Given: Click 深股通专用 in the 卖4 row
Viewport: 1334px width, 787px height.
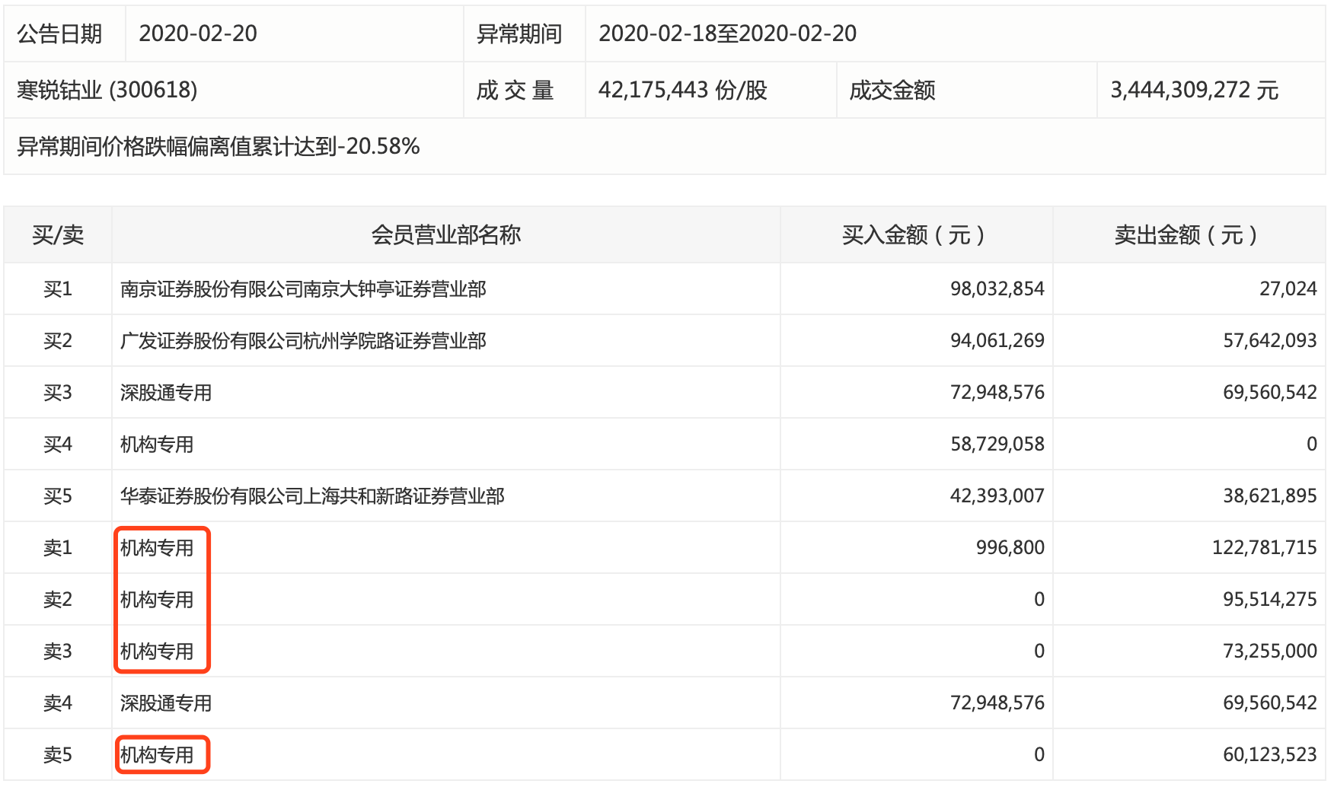Looking at the screenshot, I should (x=166, y=703).
